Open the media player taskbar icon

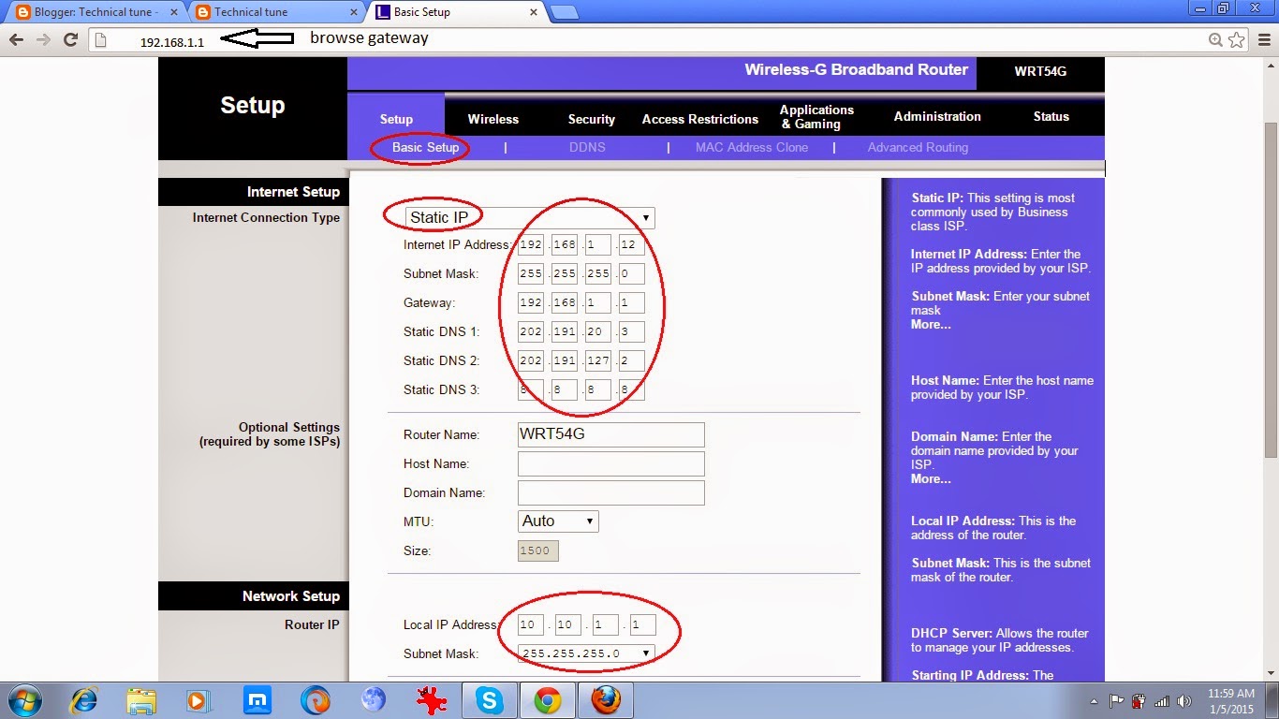[198, 700]
